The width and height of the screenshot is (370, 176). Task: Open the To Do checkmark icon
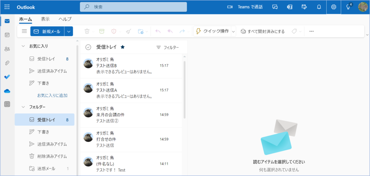point(7,77)
